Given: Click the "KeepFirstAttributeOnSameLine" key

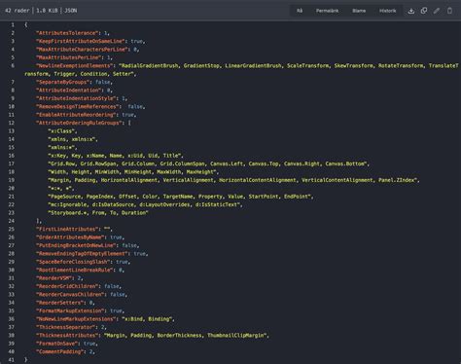Looking at the screenshot, I should (x=81, y=41).
